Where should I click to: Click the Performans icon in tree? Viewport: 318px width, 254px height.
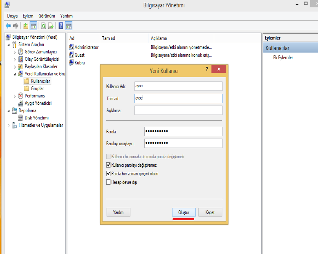(20, 96)
